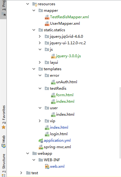Collapse the templates folder chevron
The width and height of the screenshot is (121, 177).
click(x=34, y=69)
